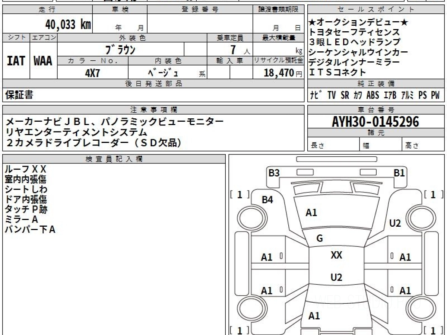Select the inspector note 室内内張傷
Screen dimensions: 447x335
click(25, 179)
